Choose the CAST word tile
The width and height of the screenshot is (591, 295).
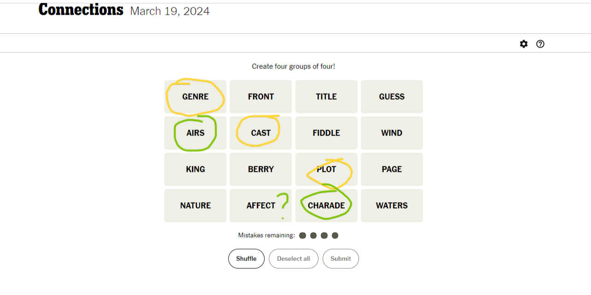pos(261,133)
